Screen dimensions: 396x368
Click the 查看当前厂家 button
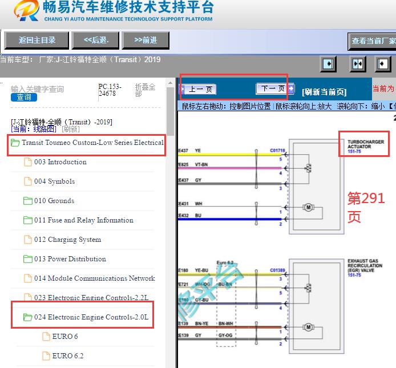[x=372, y=41]
